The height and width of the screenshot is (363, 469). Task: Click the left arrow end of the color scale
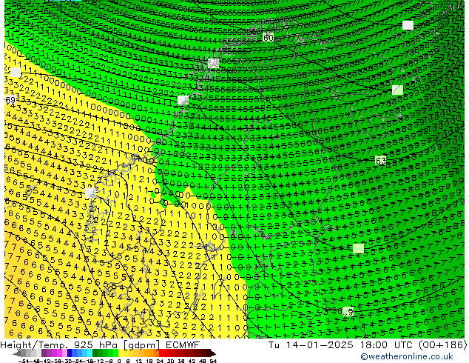(16, 353)
